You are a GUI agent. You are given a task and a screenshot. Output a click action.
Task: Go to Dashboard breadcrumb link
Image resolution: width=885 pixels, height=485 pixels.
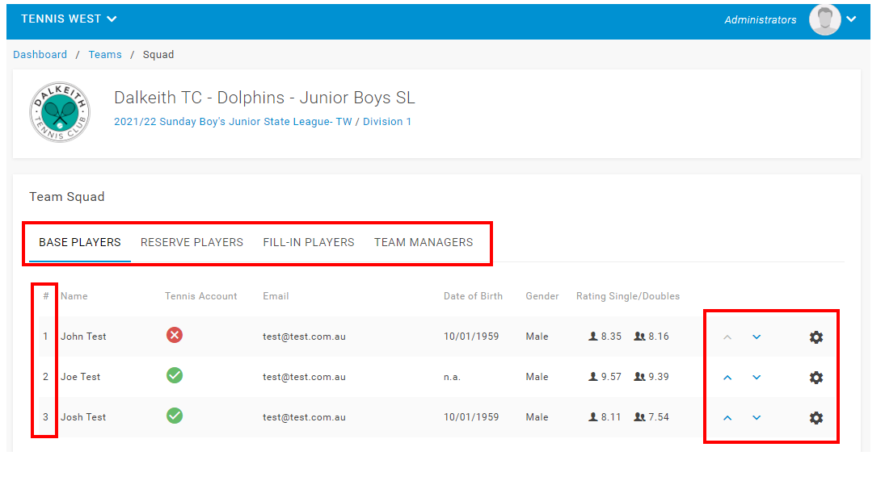[40, 55]
